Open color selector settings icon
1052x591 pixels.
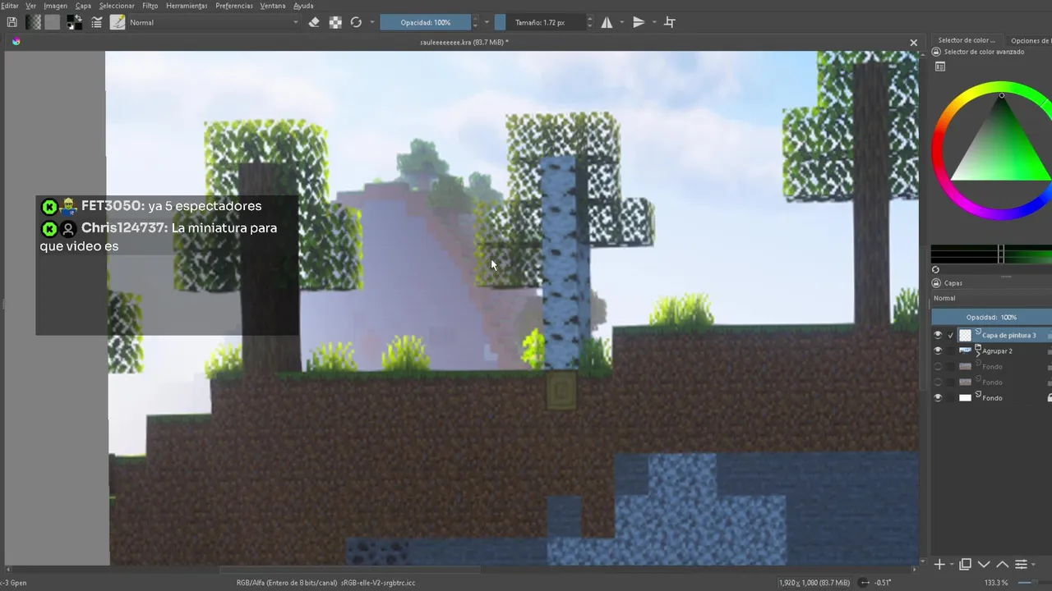click(x=940, y=66)
